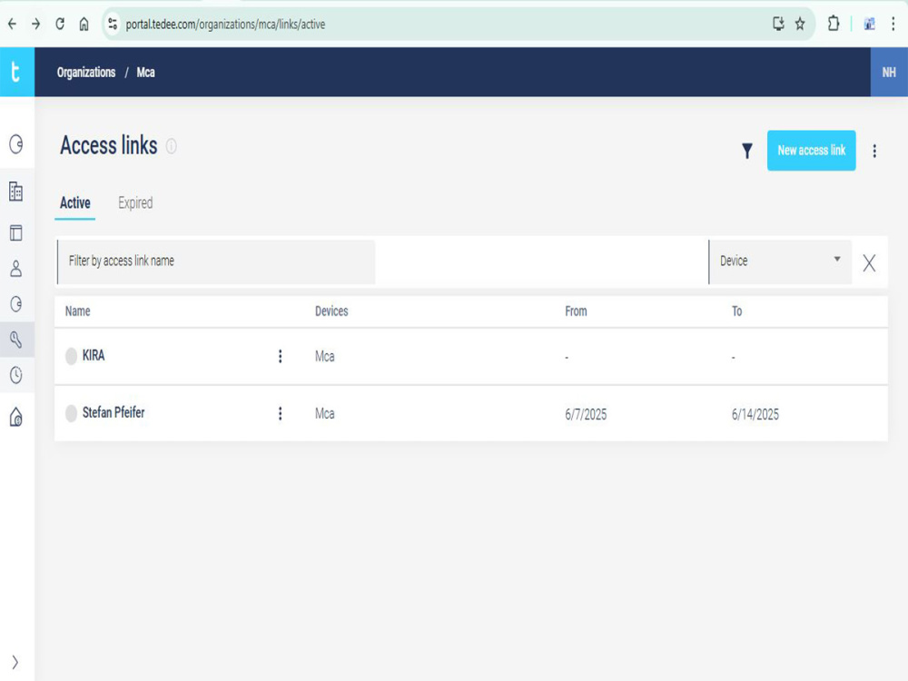Open the users person sidebar icon
908x681 pixels.
pos(16,268)
